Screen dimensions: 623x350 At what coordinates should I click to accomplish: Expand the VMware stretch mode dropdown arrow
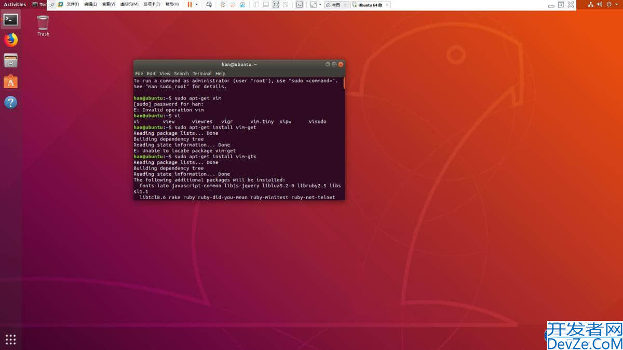coord(320,5)
